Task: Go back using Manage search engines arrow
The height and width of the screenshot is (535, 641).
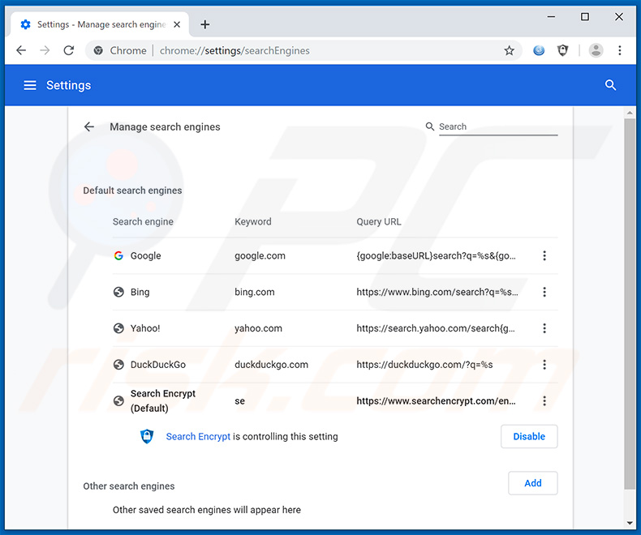Action: [89, 126]
